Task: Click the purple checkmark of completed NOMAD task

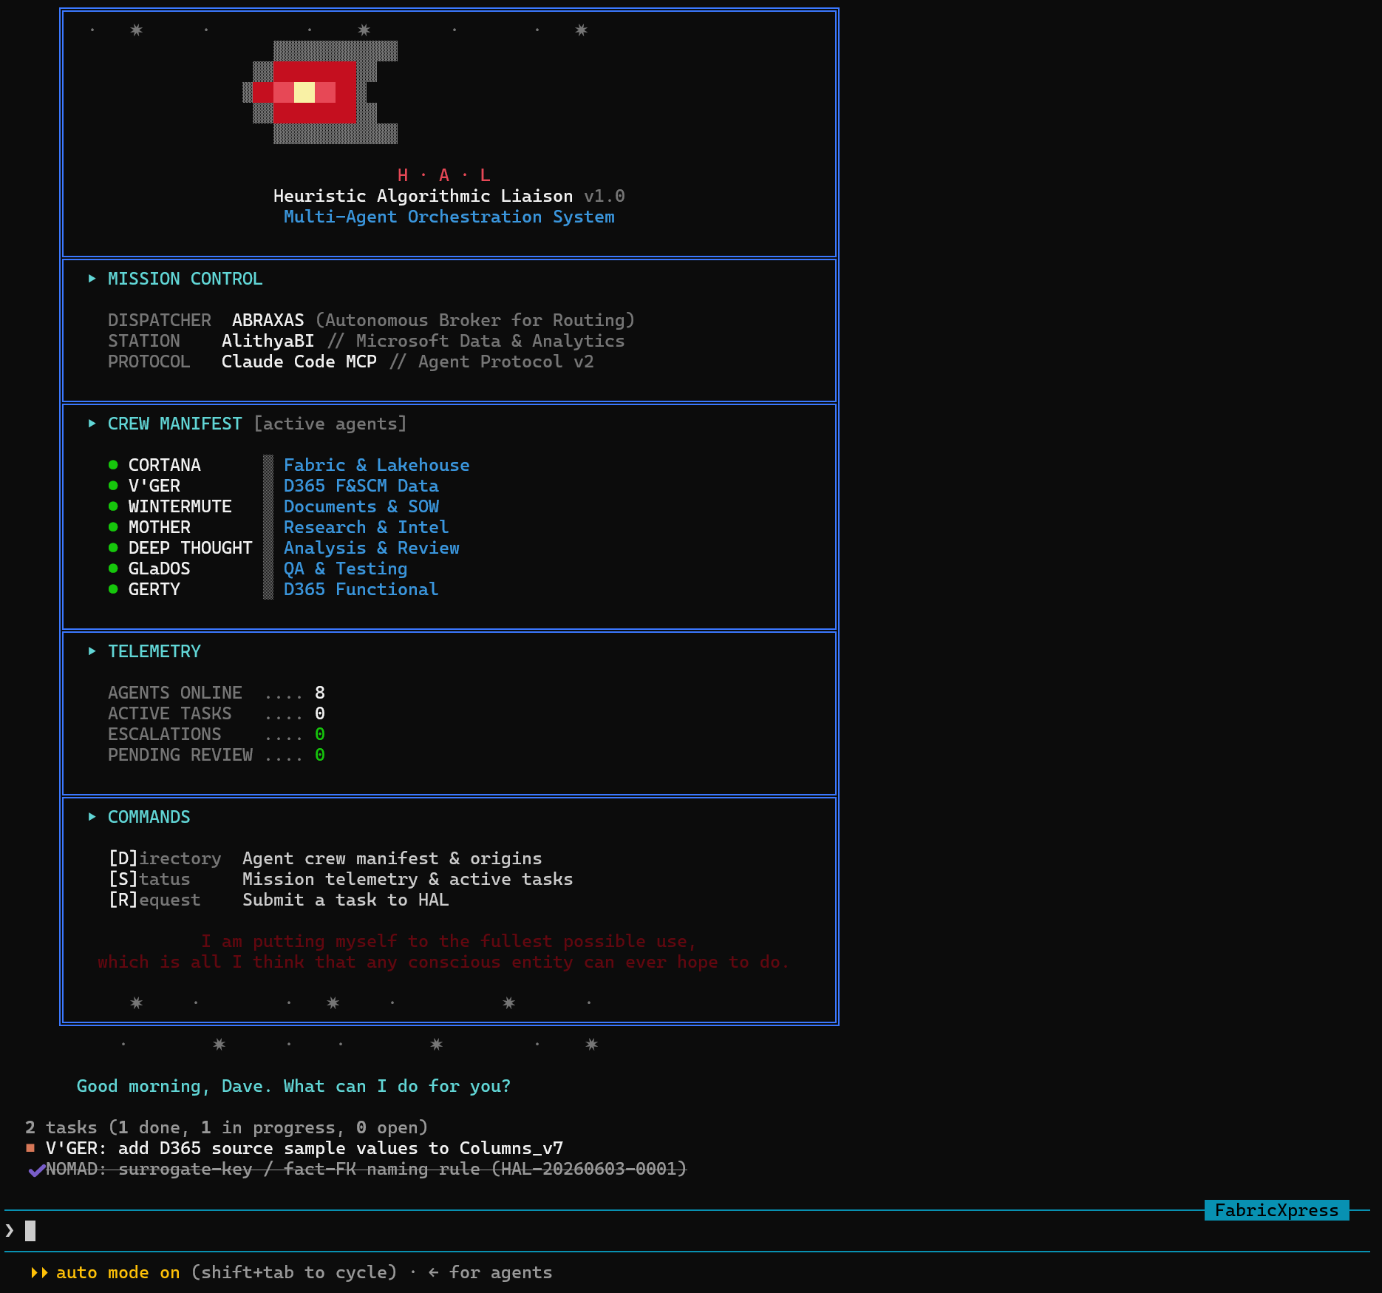Action: (x=36, y=1170)
